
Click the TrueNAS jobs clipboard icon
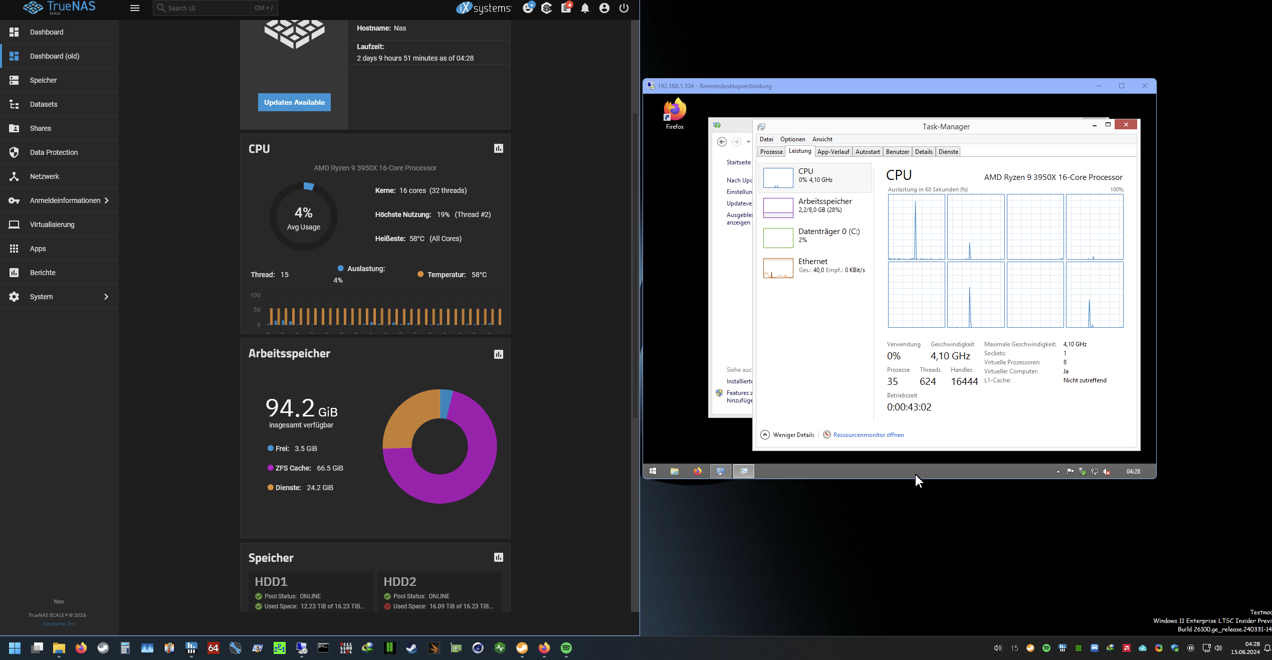[566, 8]
